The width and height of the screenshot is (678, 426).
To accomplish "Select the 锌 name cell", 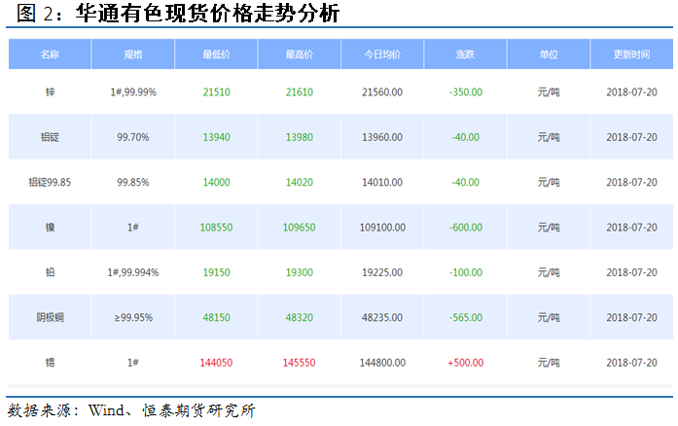I will (51, 92).
